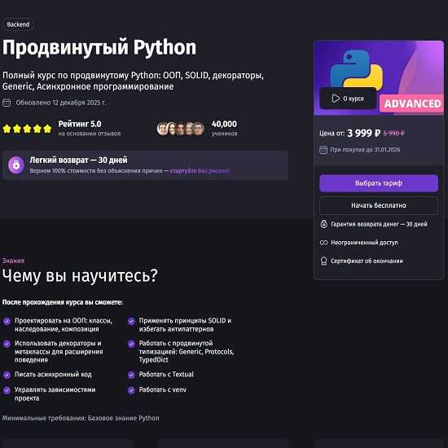
Task: Click the calendar icon next to the purchase deadline
Action: click(323, 150)
